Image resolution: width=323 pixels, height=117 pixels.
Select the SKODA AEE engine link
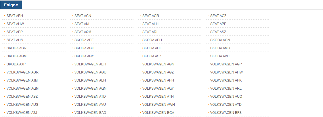coord(84,40)
